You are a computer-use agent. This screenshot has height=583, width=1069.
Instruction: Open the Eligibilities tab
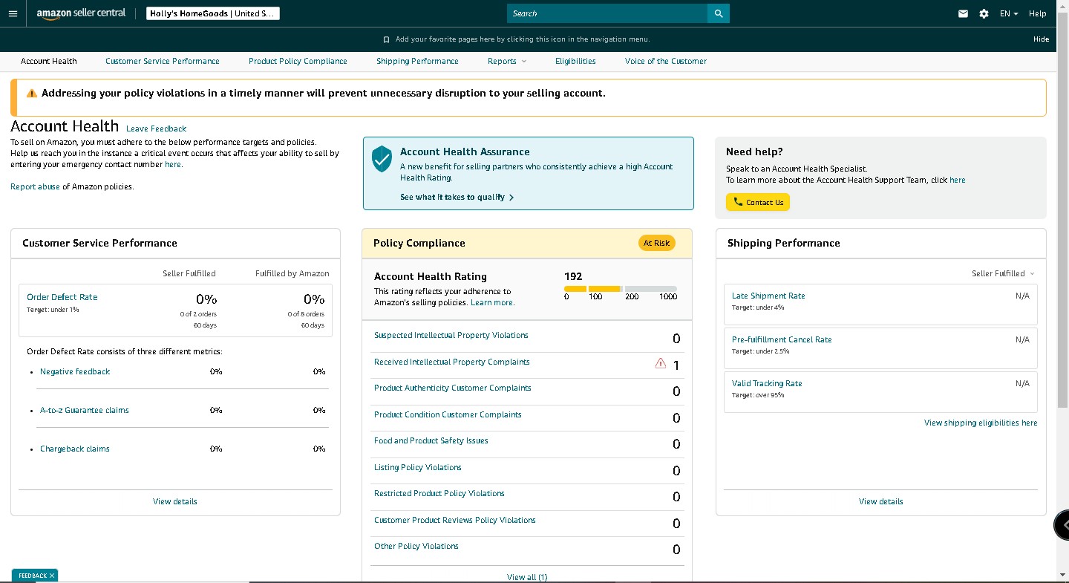pyautogui.click(x=575, y=61)
